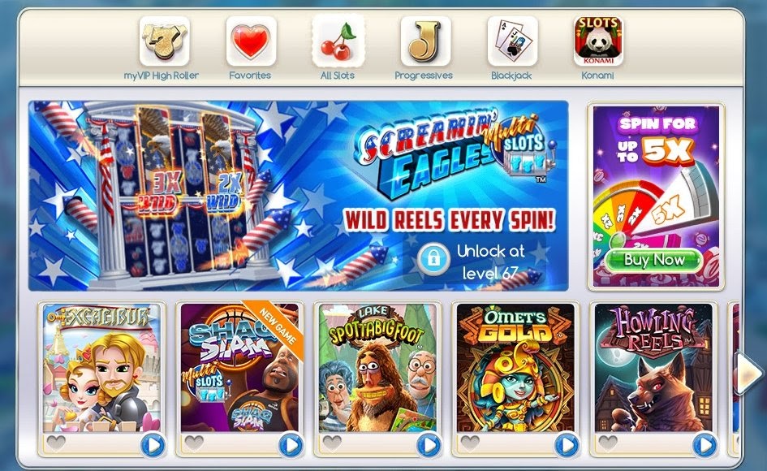Screen dimensions: 767x471
Task: Favorite the Excalibur game with heart
Action: pos(56,443)
